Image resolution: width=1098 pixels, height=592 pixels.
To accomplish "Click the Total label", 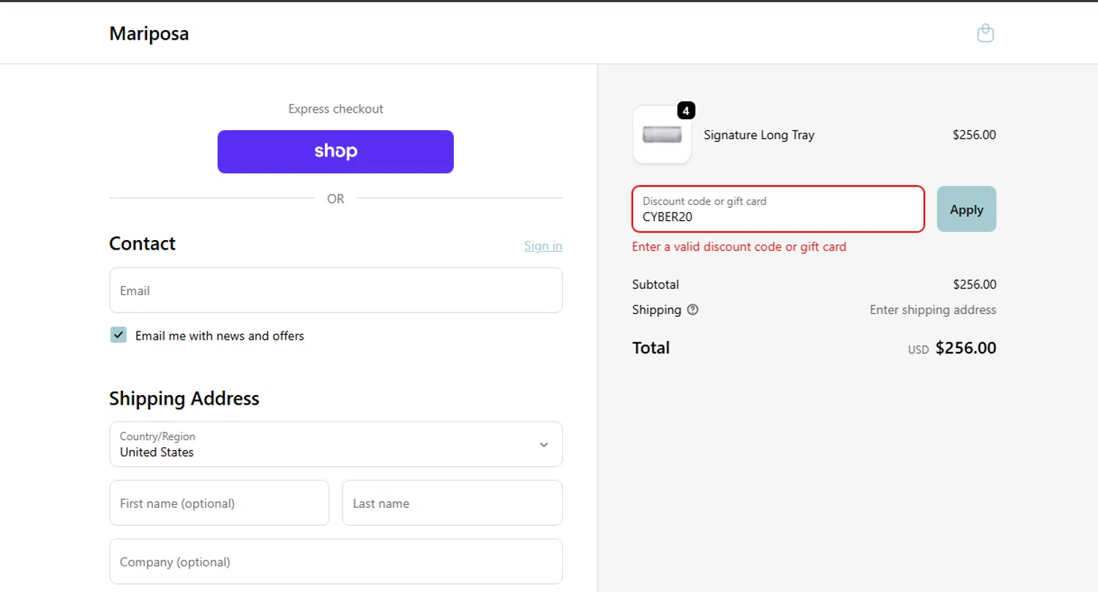I will (x=651, y=348).
